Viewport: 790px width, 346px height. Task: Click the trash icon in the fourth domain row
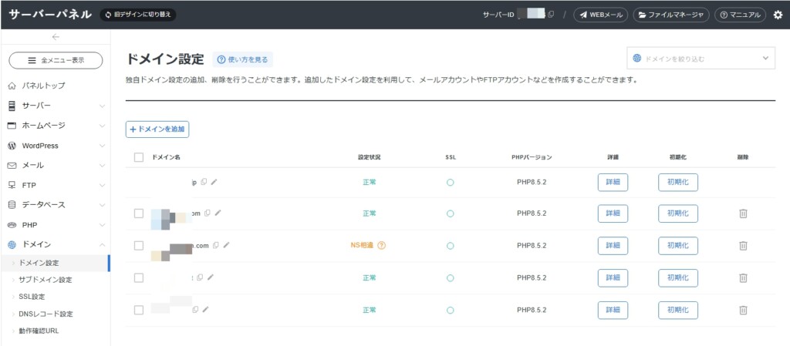pyautogui.click(x=743, y=277)
